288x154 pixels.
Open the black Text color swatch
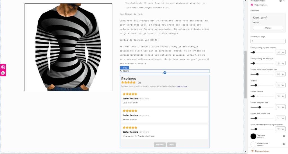click(253, 136)
